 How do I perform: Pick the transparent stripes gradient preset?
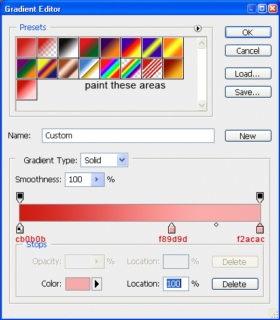coord(152,68)
